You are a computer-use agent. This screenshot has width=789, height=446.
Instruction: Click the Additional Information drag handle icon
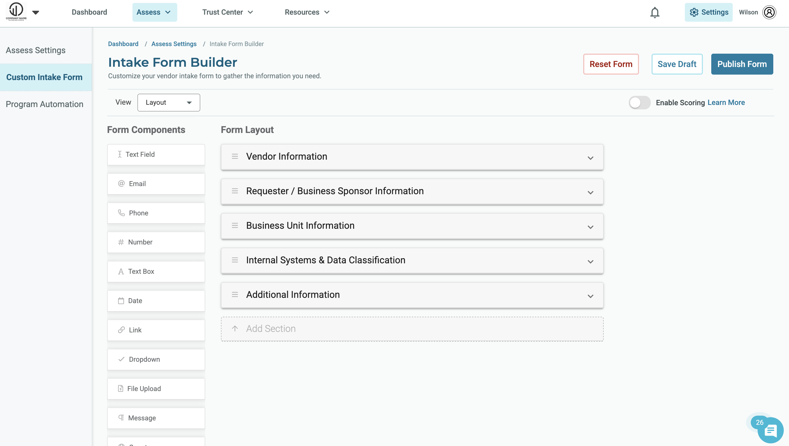point(235,295)
